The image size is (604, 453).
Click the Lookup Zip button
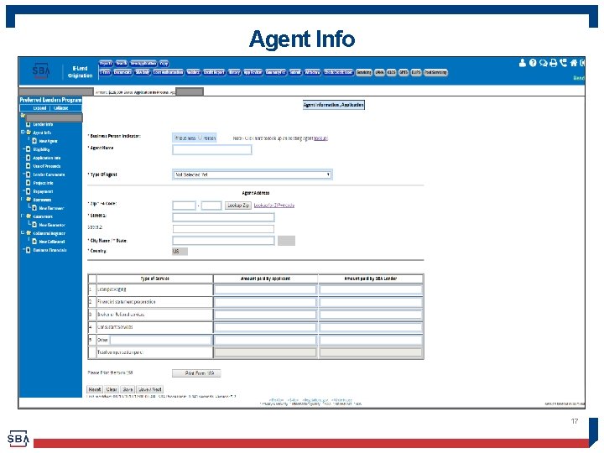point(238,206)
